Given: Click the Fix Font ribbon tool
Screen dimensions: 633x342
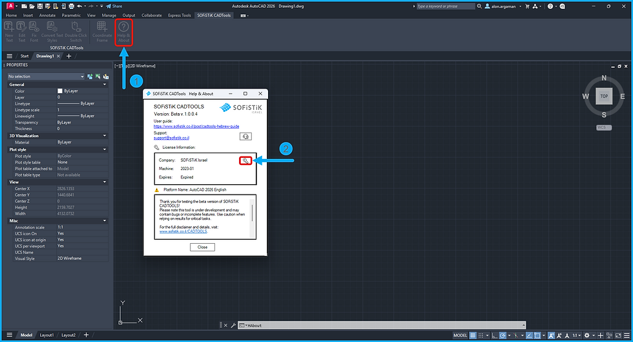Looking at the screenshot, I should pos(34,32).
